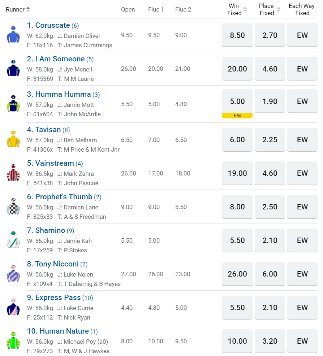
Task: Click Vainstream's maroon striped silks icon
Action: pos(13,173)
